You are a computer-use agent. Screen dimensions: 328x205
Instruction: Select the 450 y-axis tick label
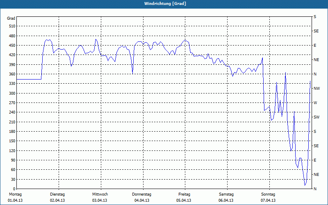tap(12, 46)
